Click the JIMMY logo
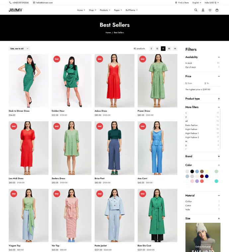Image resolution: width=229 pixels, height=252 pixels. click(x=16, y=10)
